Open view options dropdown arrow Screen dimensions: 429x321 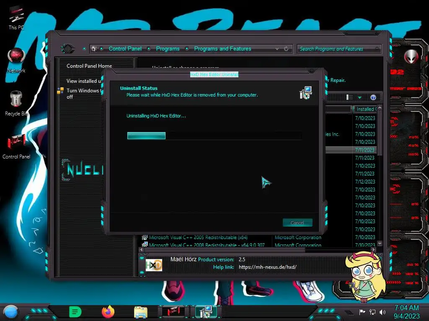tap(360, 98)
